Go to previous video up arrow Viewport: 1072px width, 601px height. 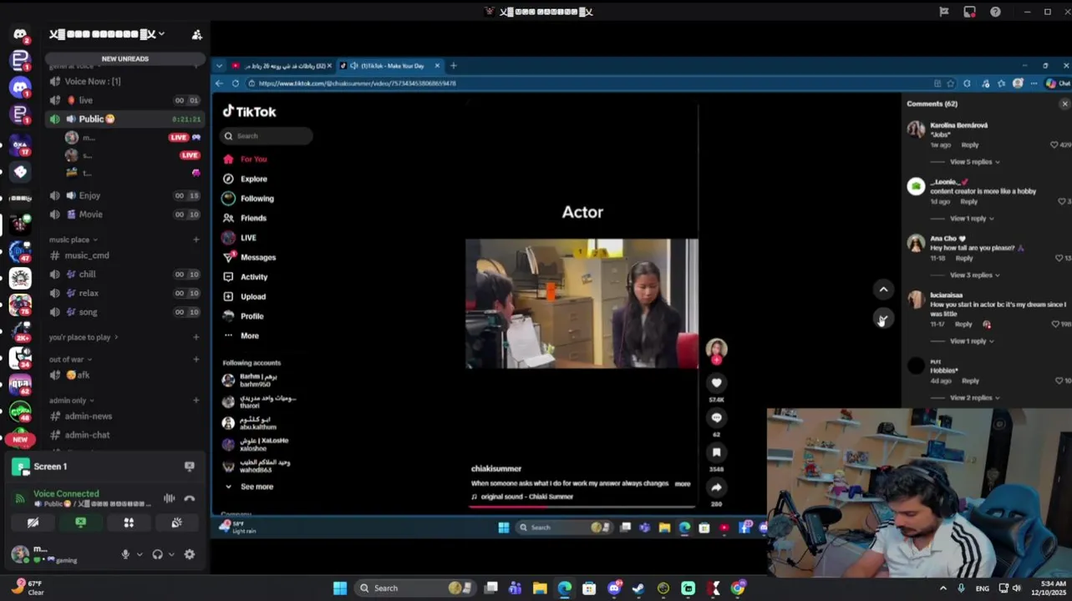pos(883,290)
